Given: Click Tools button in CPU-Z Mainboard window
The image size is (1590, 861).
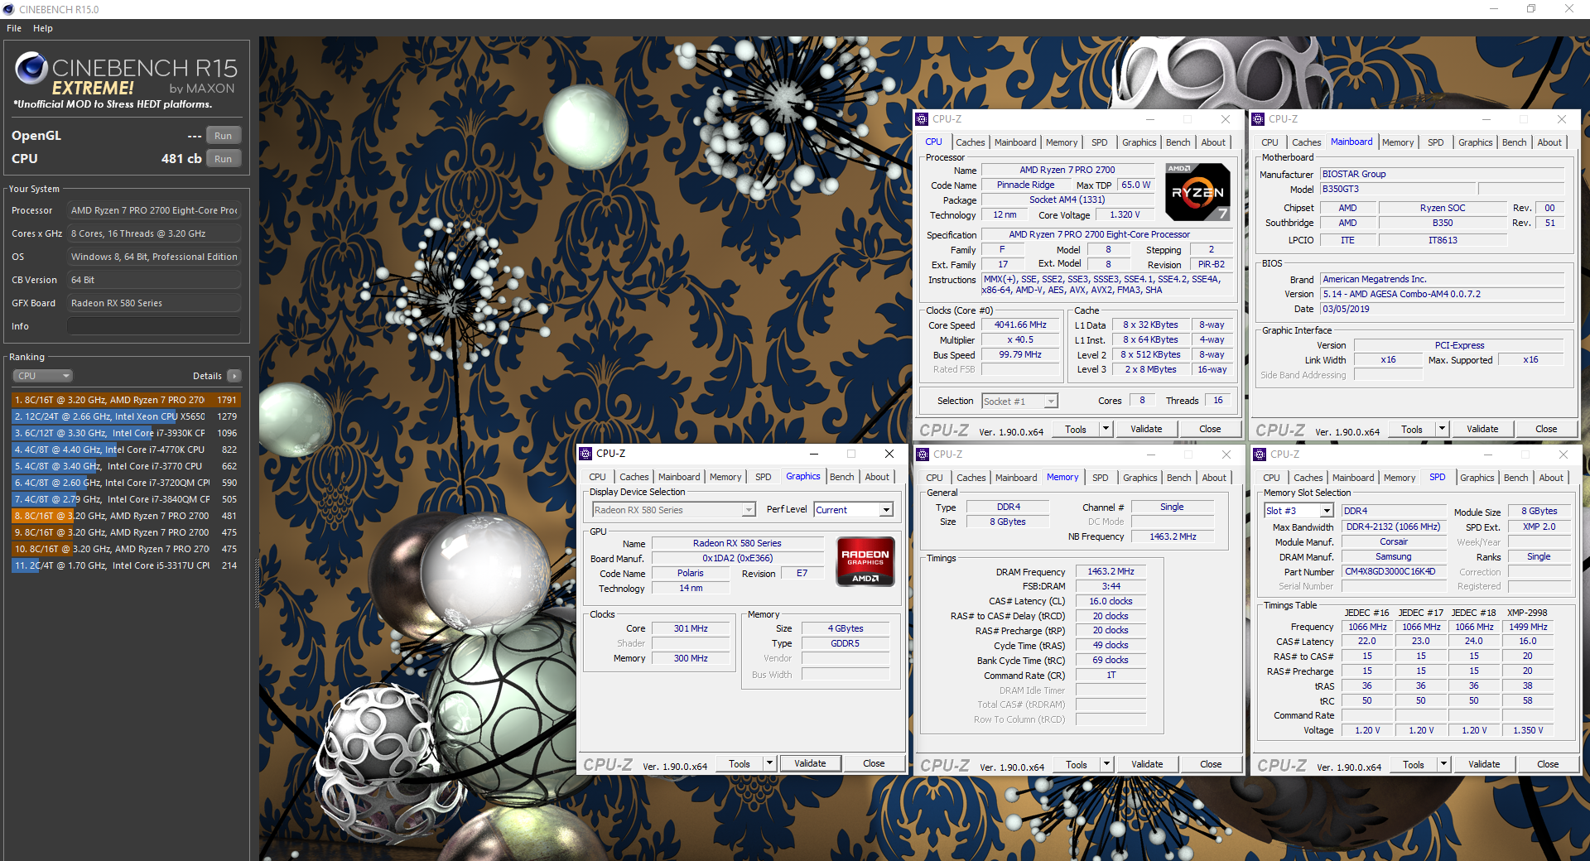Looking at the screenshot, I should tap(1412, 429).
